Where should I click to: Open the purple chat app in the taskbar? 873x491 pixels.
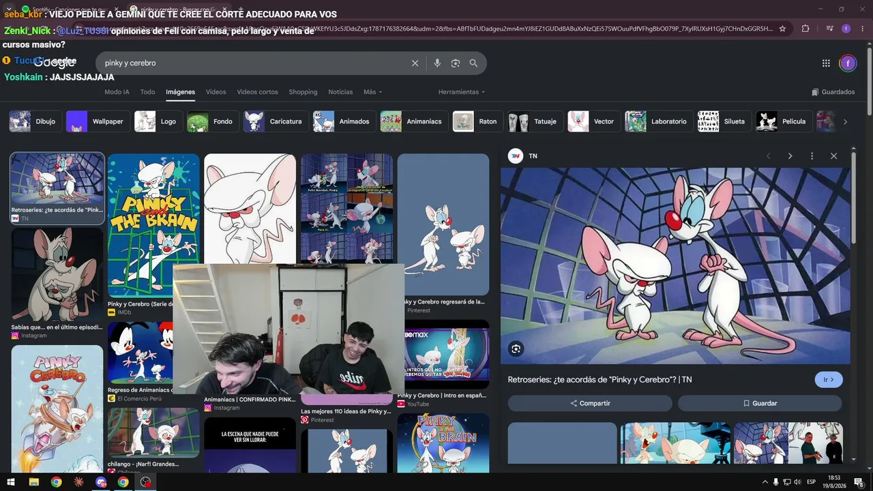101,482
